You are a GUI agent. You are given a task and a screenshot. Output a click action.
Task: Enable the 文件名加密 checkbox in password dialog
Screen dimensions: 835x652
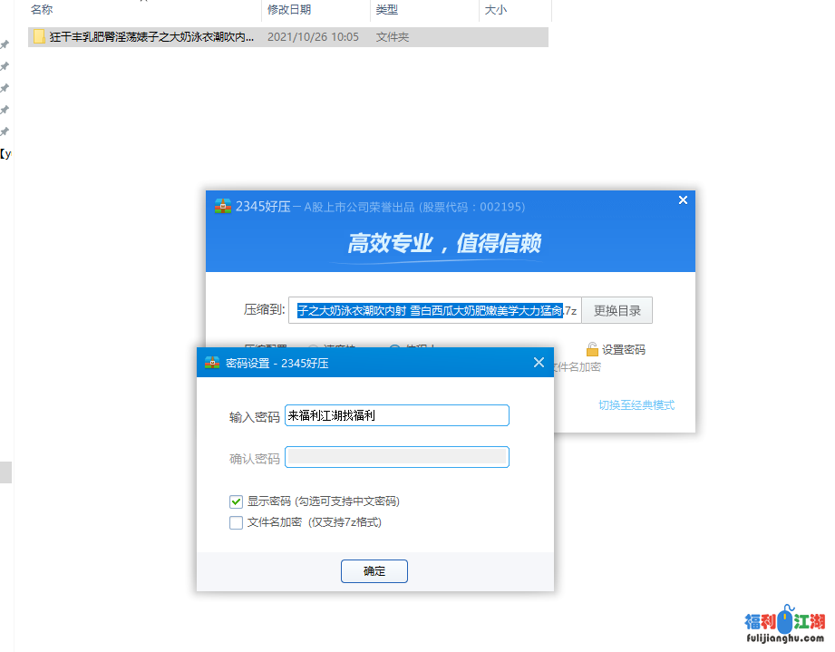tap(237, 522)
